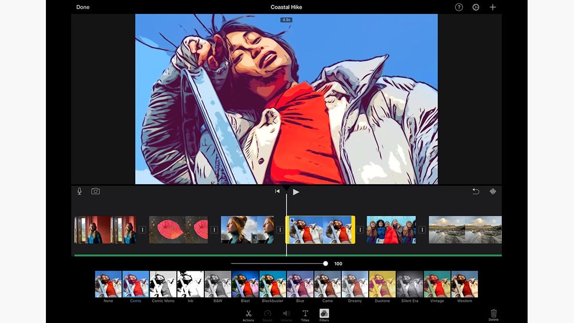Select None to remove the Comic filter
Screen dimensions: 574x323
[x=108, y=284]
